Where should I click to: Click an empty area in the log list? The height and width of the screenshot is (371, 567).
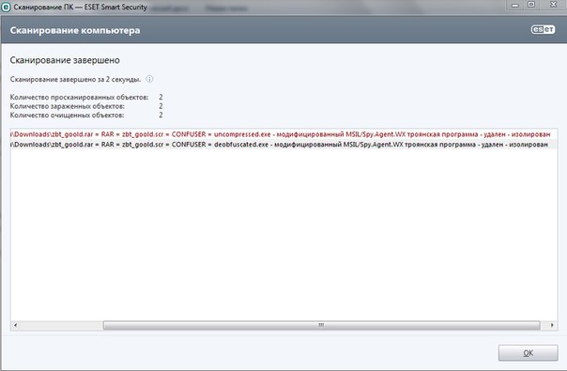(283, 232)
